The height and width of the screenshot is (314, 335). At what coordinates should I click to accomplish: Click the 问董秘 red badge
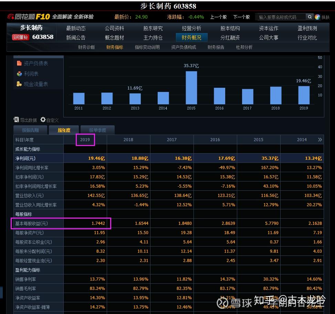point(21,37)
